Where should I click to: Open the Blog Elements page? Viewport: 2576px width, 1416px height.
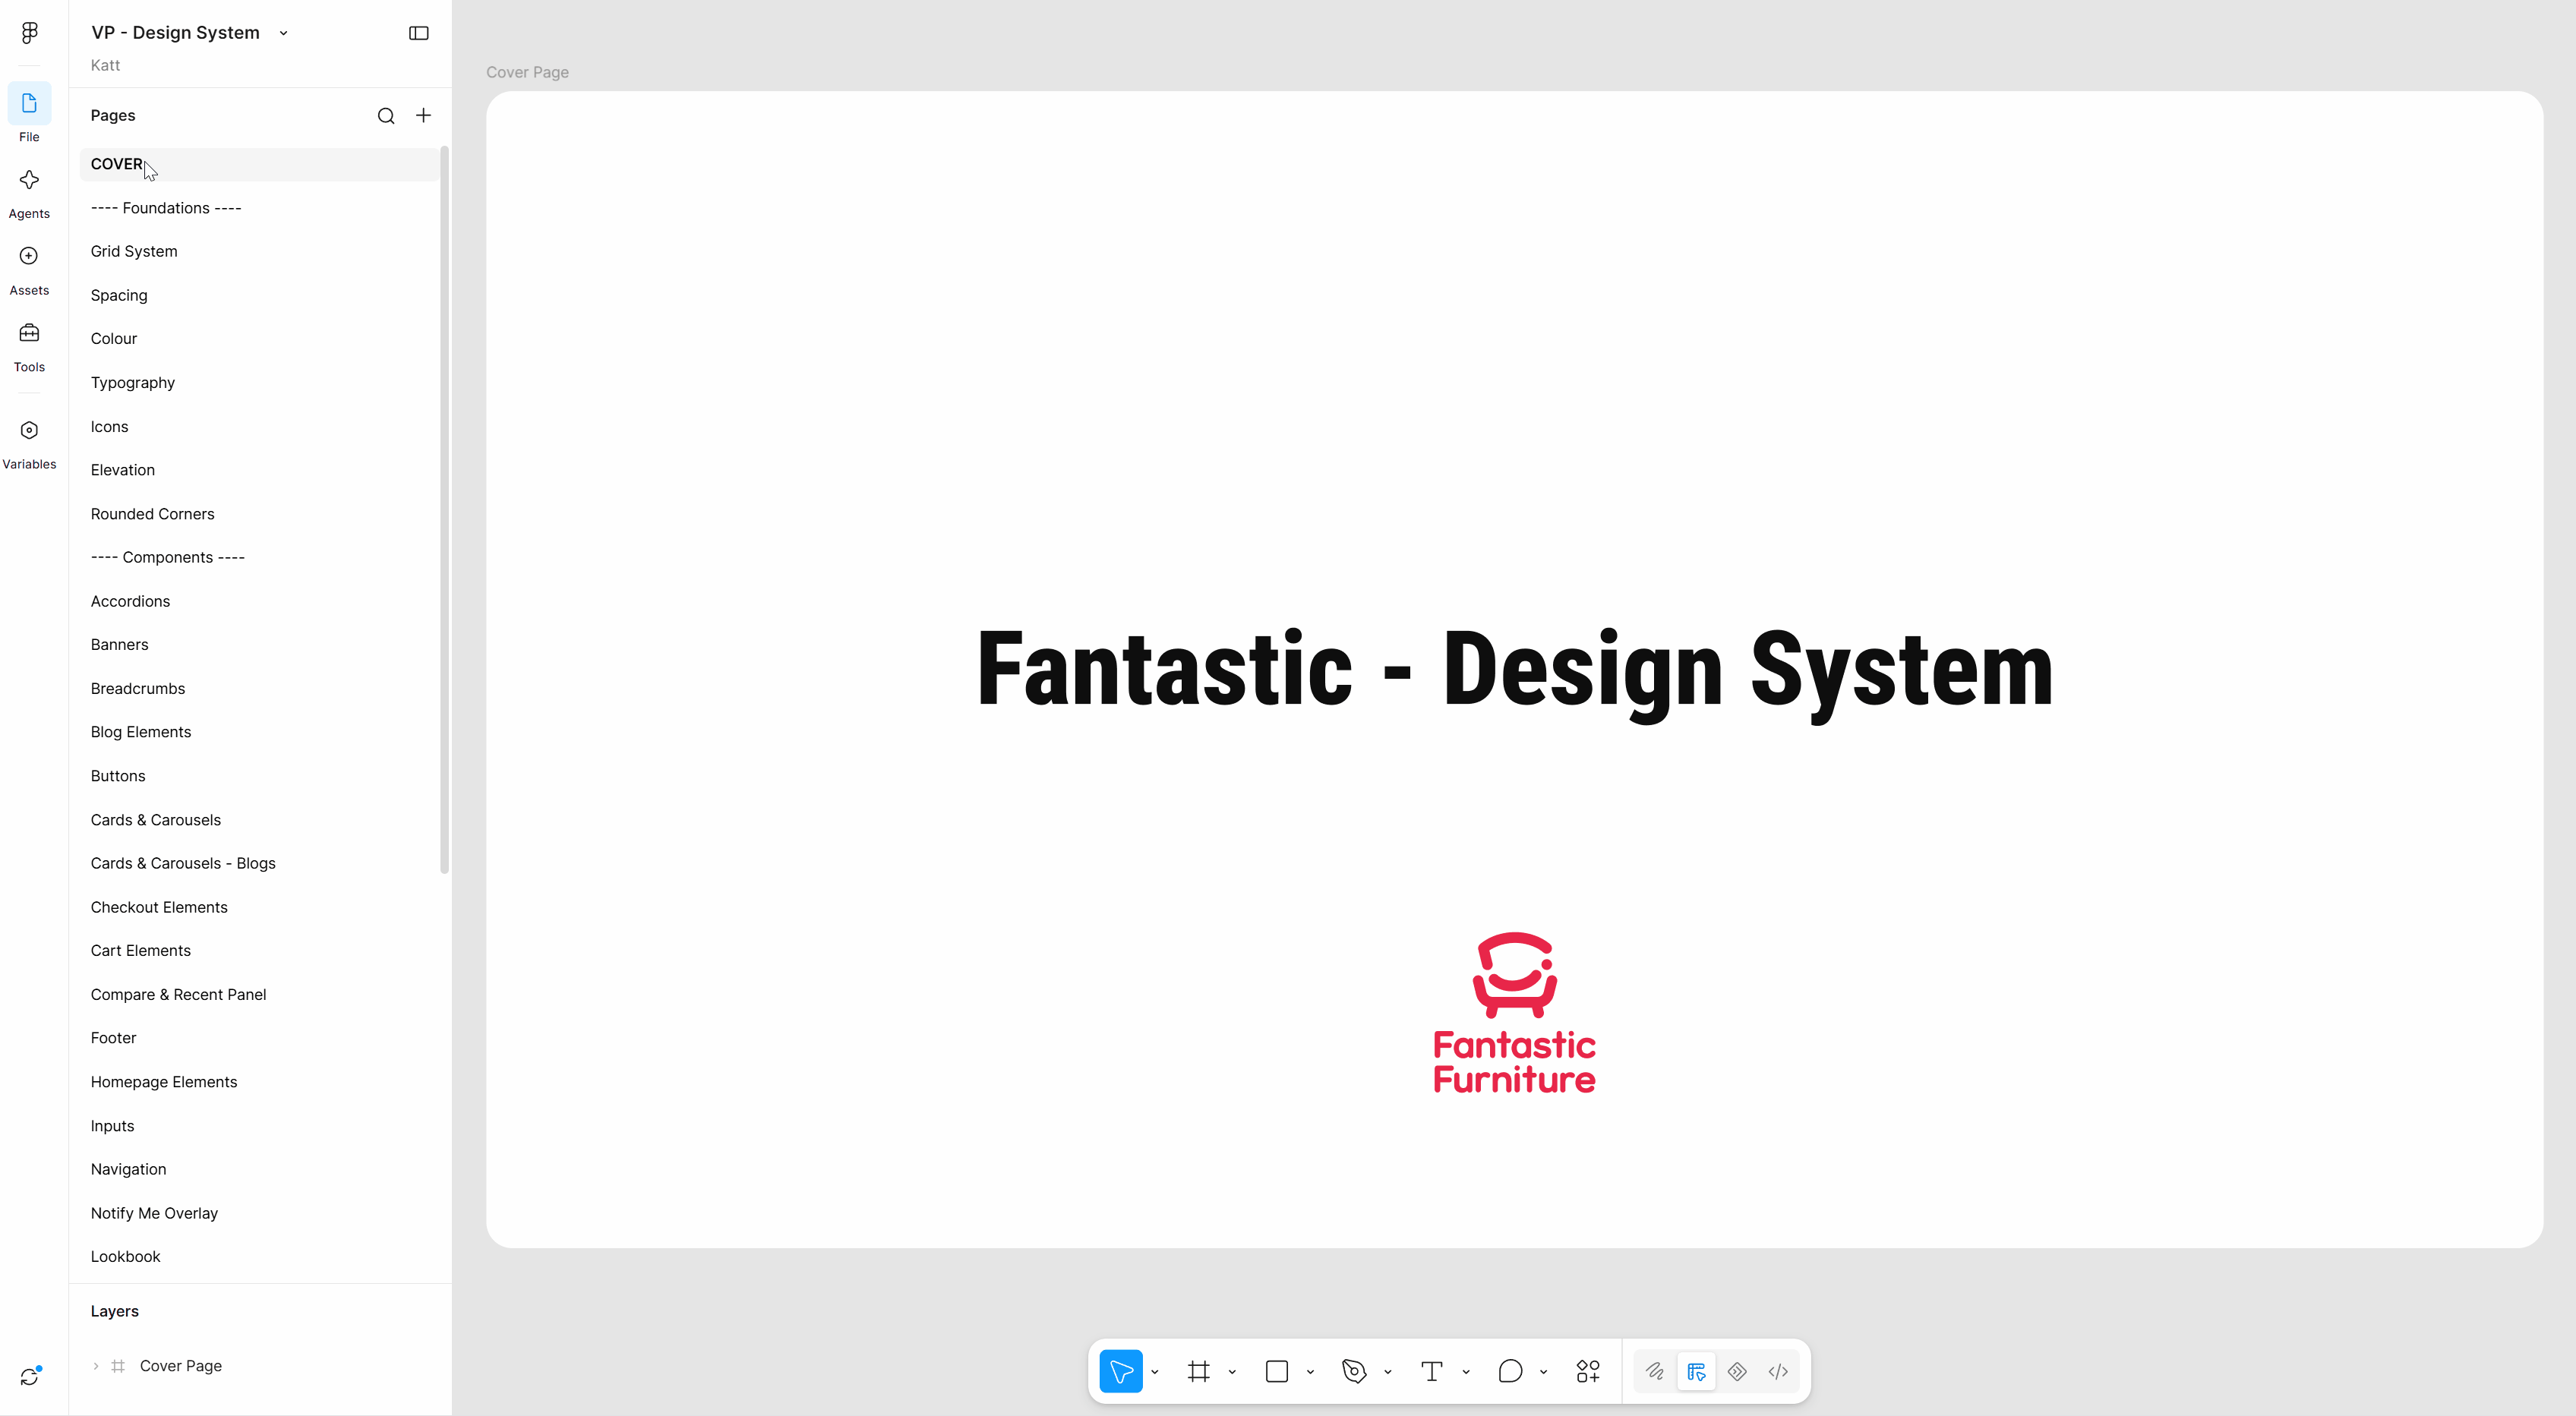pos(259,732)
